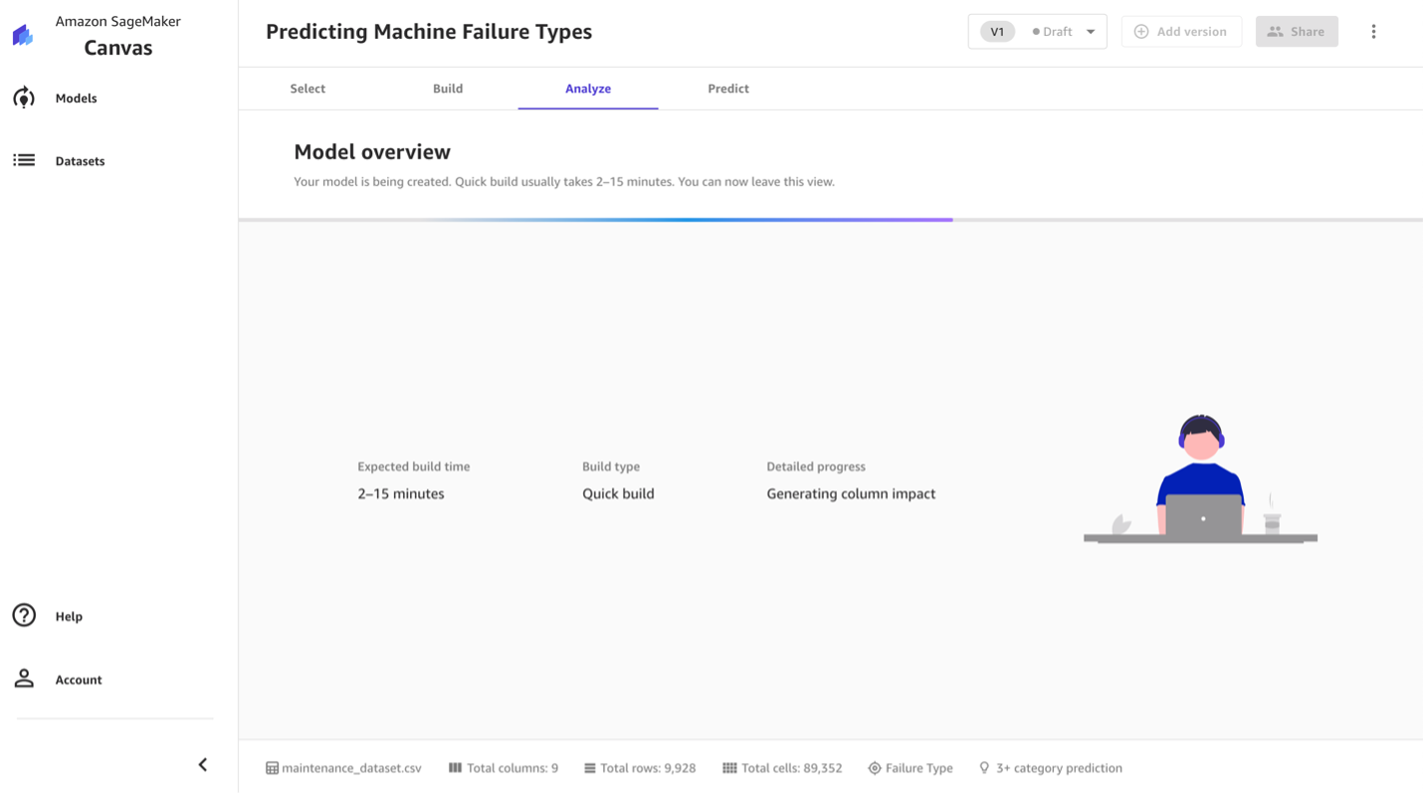This screenshot has height=796, width=1423.
Task: Open Models from the sidebar icon
Action: point(24,98)
